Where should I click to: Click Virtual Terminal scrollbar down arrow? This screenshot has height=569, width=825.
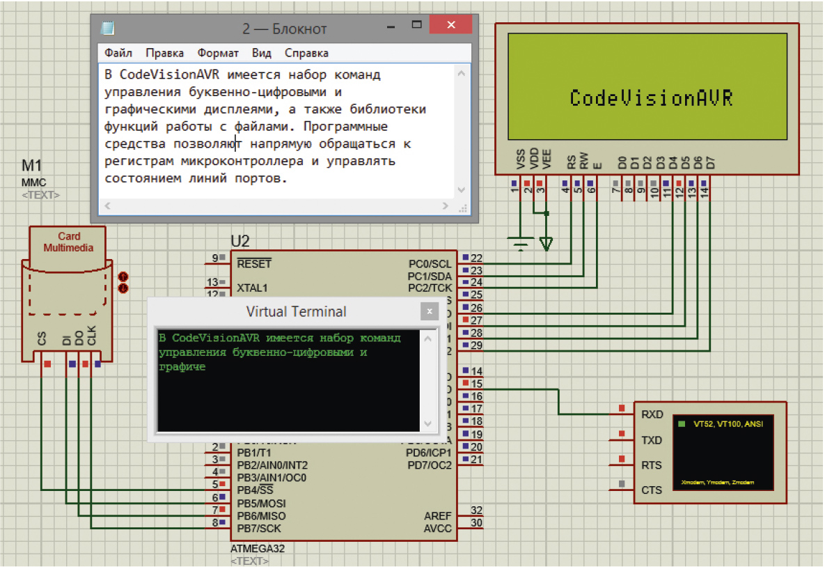(x=427, y=423)
